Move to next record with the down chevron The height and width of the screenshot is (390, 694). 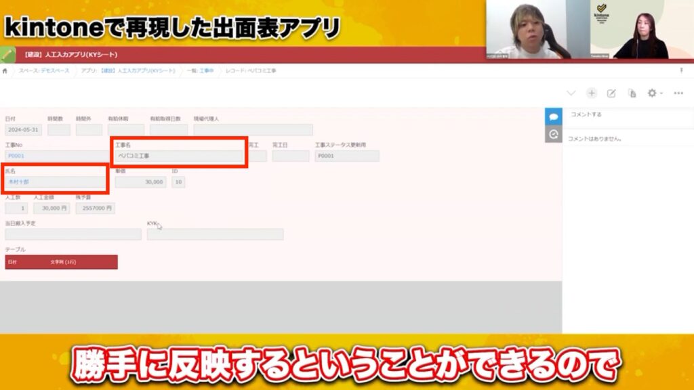(571, 93)
